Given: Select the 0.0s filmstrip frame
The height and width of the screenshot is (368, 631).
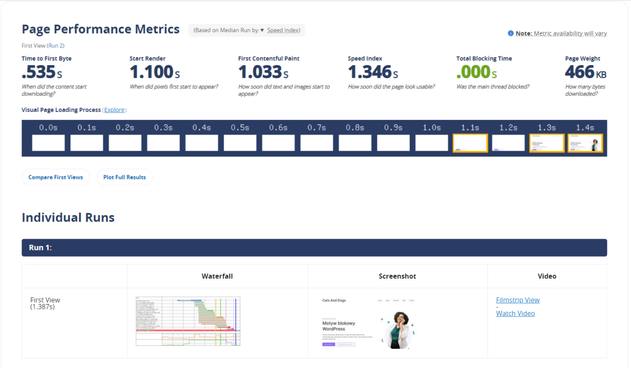Looking at the screenshot, I should 48,143.
